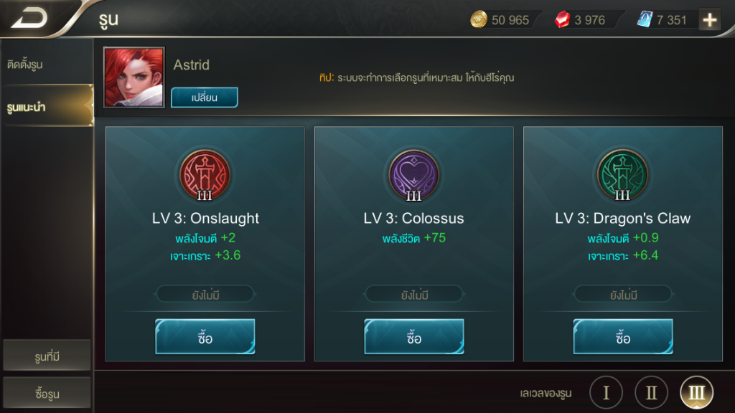
Task: Buy the Dragon's Claw rune with ซื้อ
Action: [x=623, y=337]
